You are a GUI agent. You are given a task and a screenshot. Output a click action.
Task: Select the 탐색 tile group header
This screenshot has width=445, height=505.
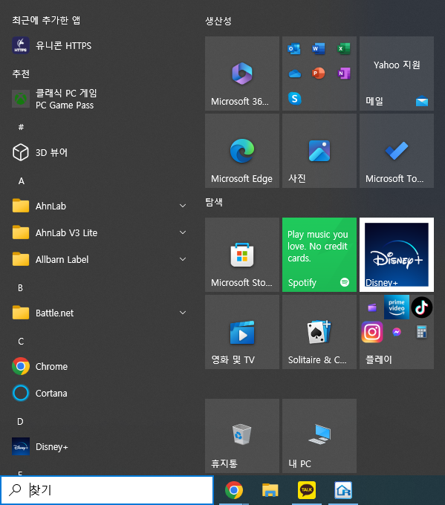click(214, 202)
